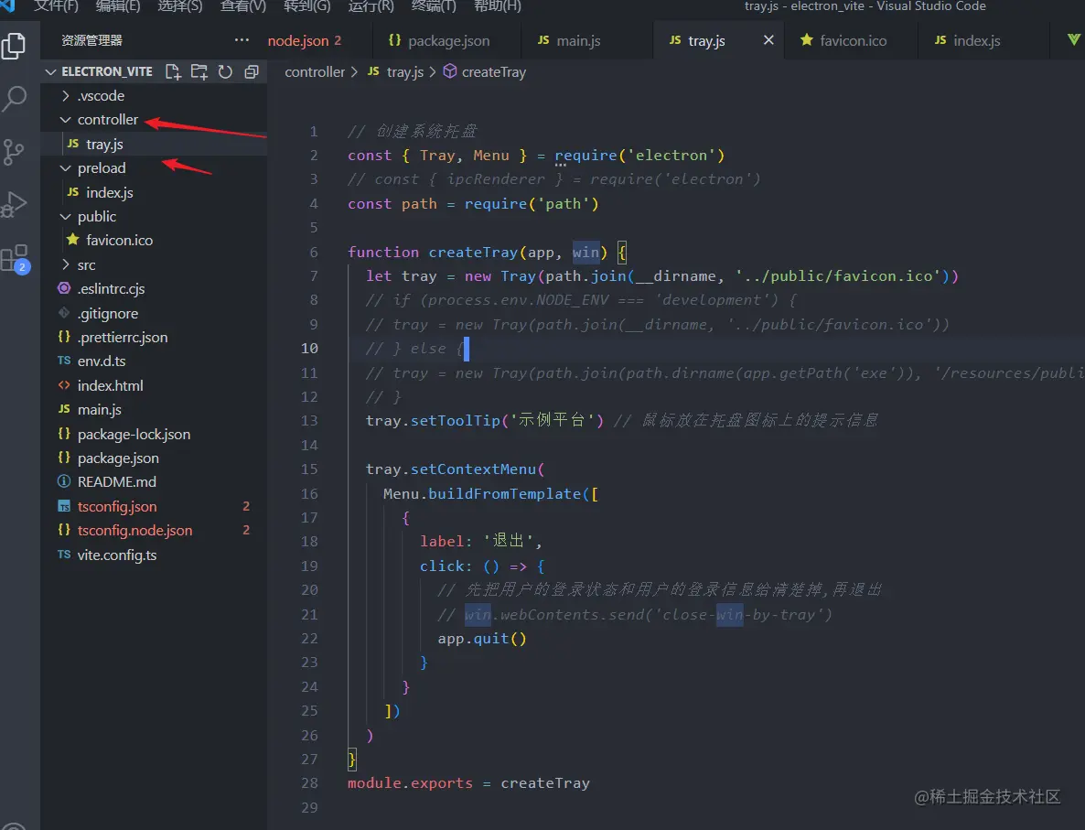Click the star icon beside favicon.ico in tree
Screen dimensions: 1085x830
tap(72, 240)
